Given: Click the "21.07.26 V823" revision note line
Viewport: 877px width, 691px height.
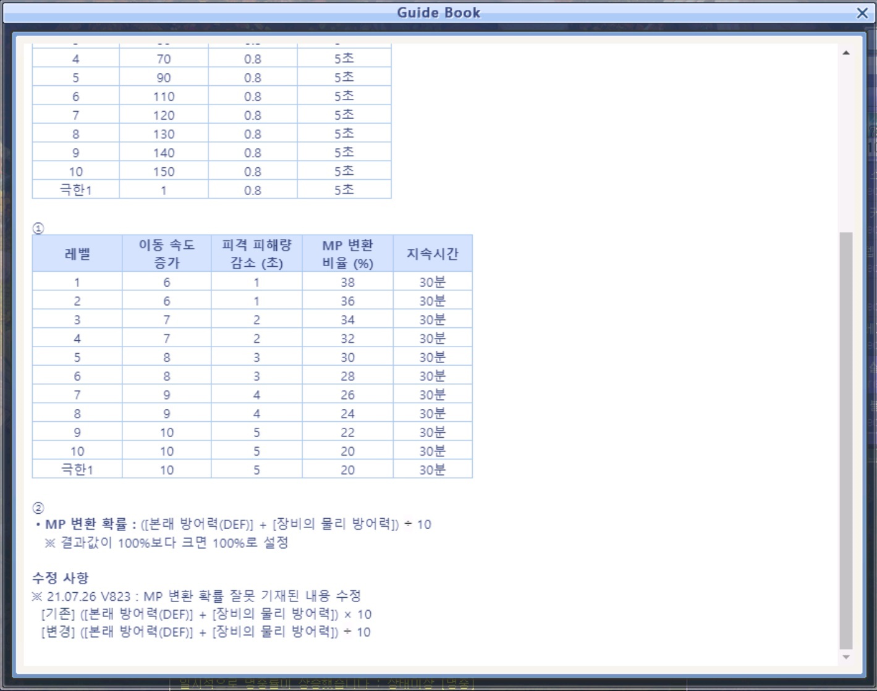Looking at the screenshot, I should click(197, 596).
